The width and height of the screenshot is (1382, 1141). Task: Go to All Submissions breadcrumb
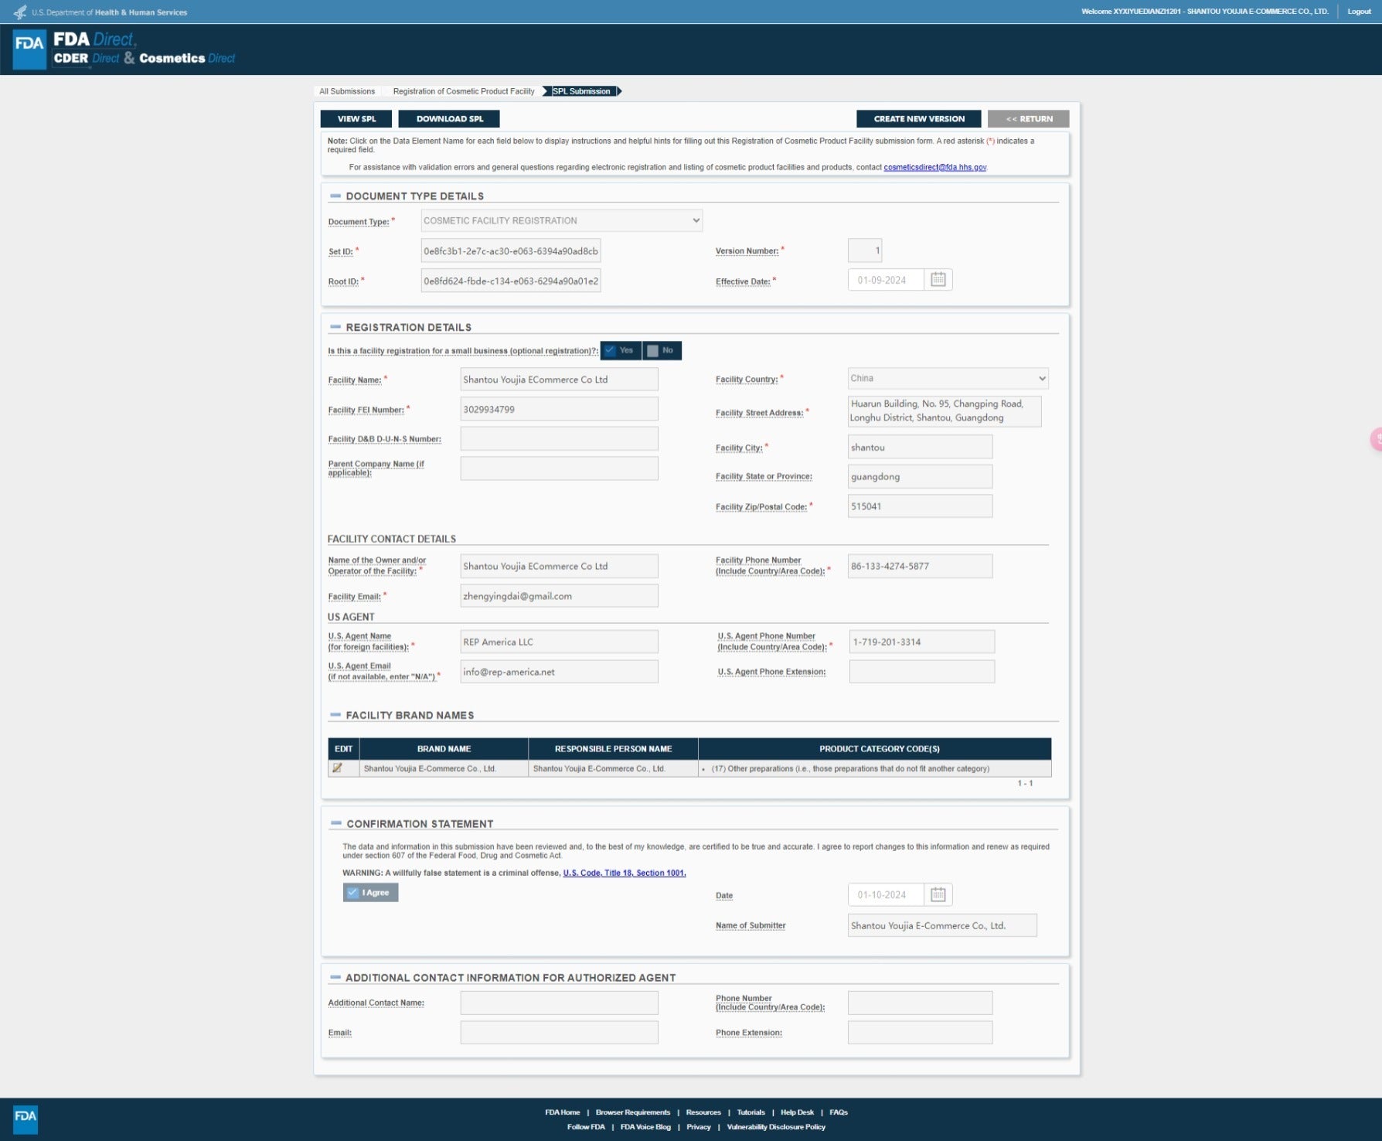pyautogui.click(x=347, y=91)
